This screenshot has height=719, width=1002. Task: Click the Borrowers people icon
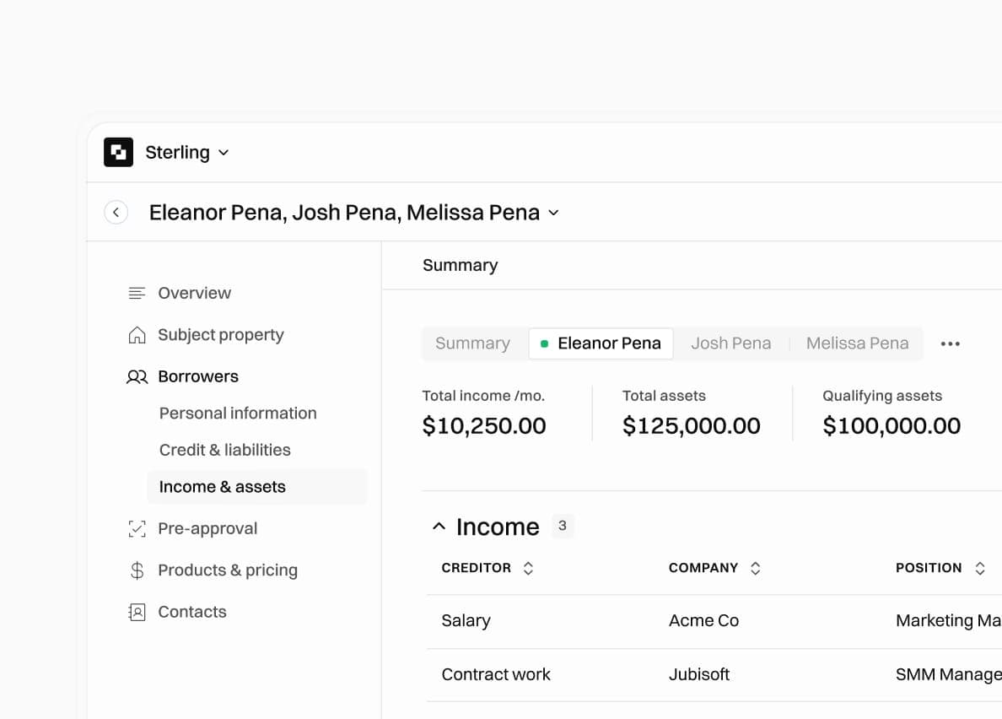pyautogui.click(x=137, y=376)
